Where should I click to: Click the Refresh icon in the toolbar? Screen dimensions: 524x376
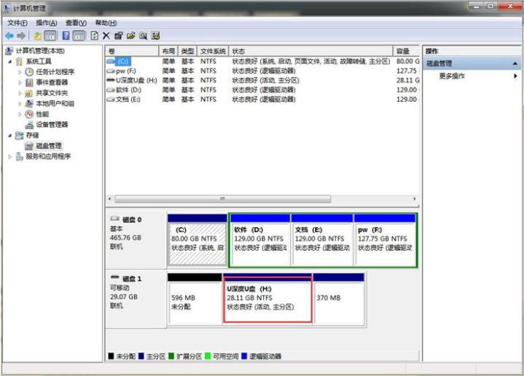[x=95, y=36]
